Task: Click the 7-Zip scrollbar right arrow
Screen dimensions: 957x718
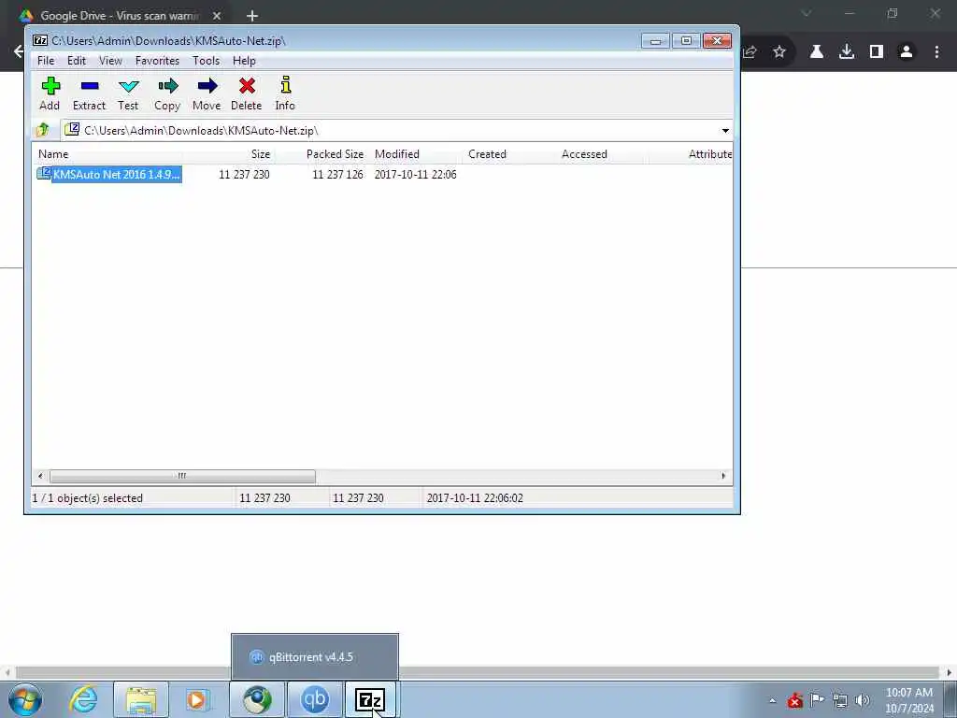Action: coord(724,476)
